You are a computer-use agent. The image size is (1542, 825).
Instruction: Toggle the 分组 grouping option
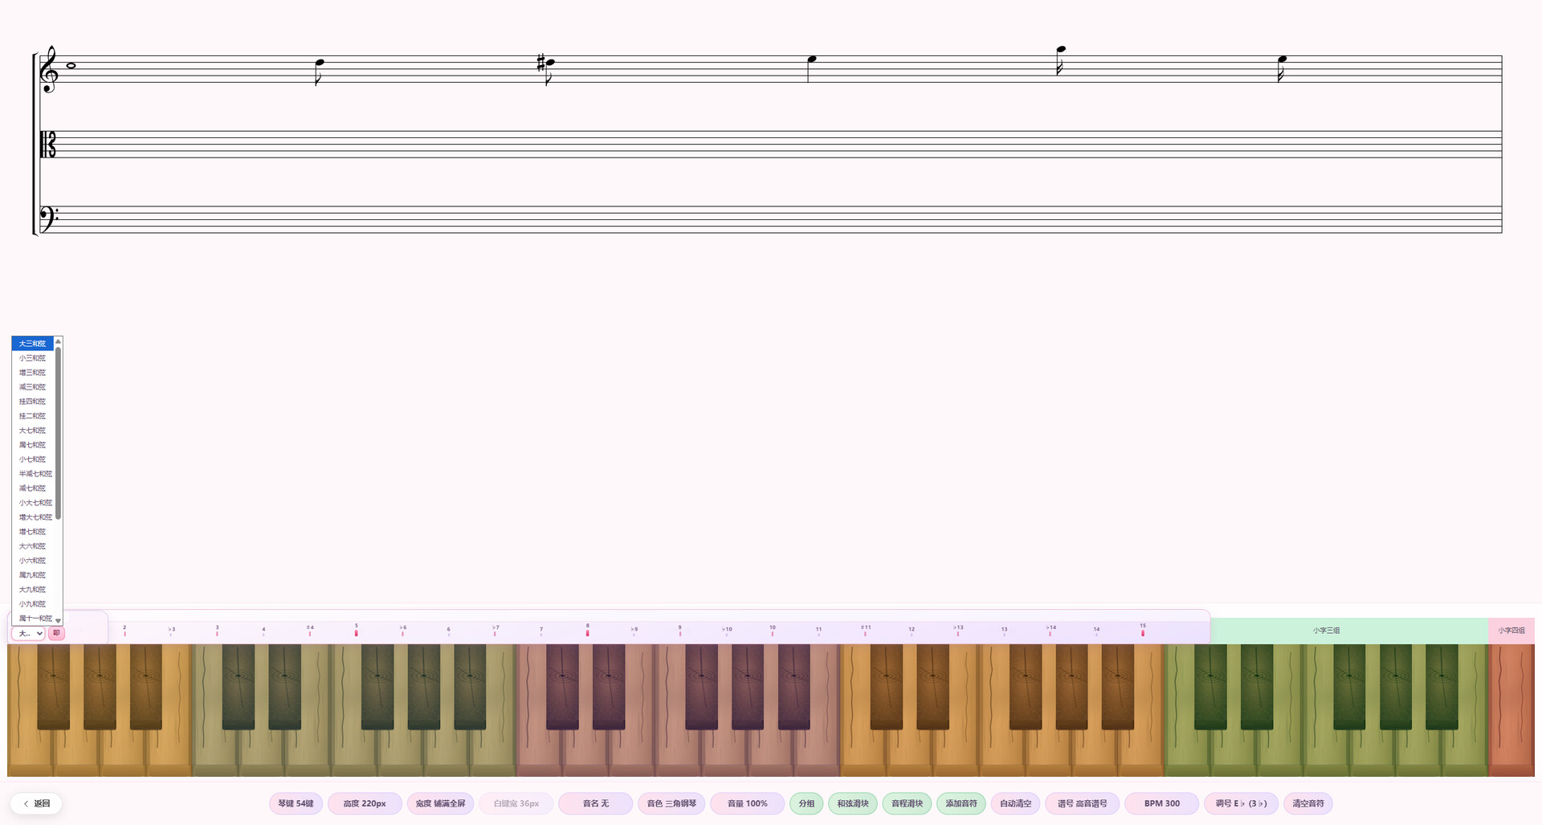806,803
